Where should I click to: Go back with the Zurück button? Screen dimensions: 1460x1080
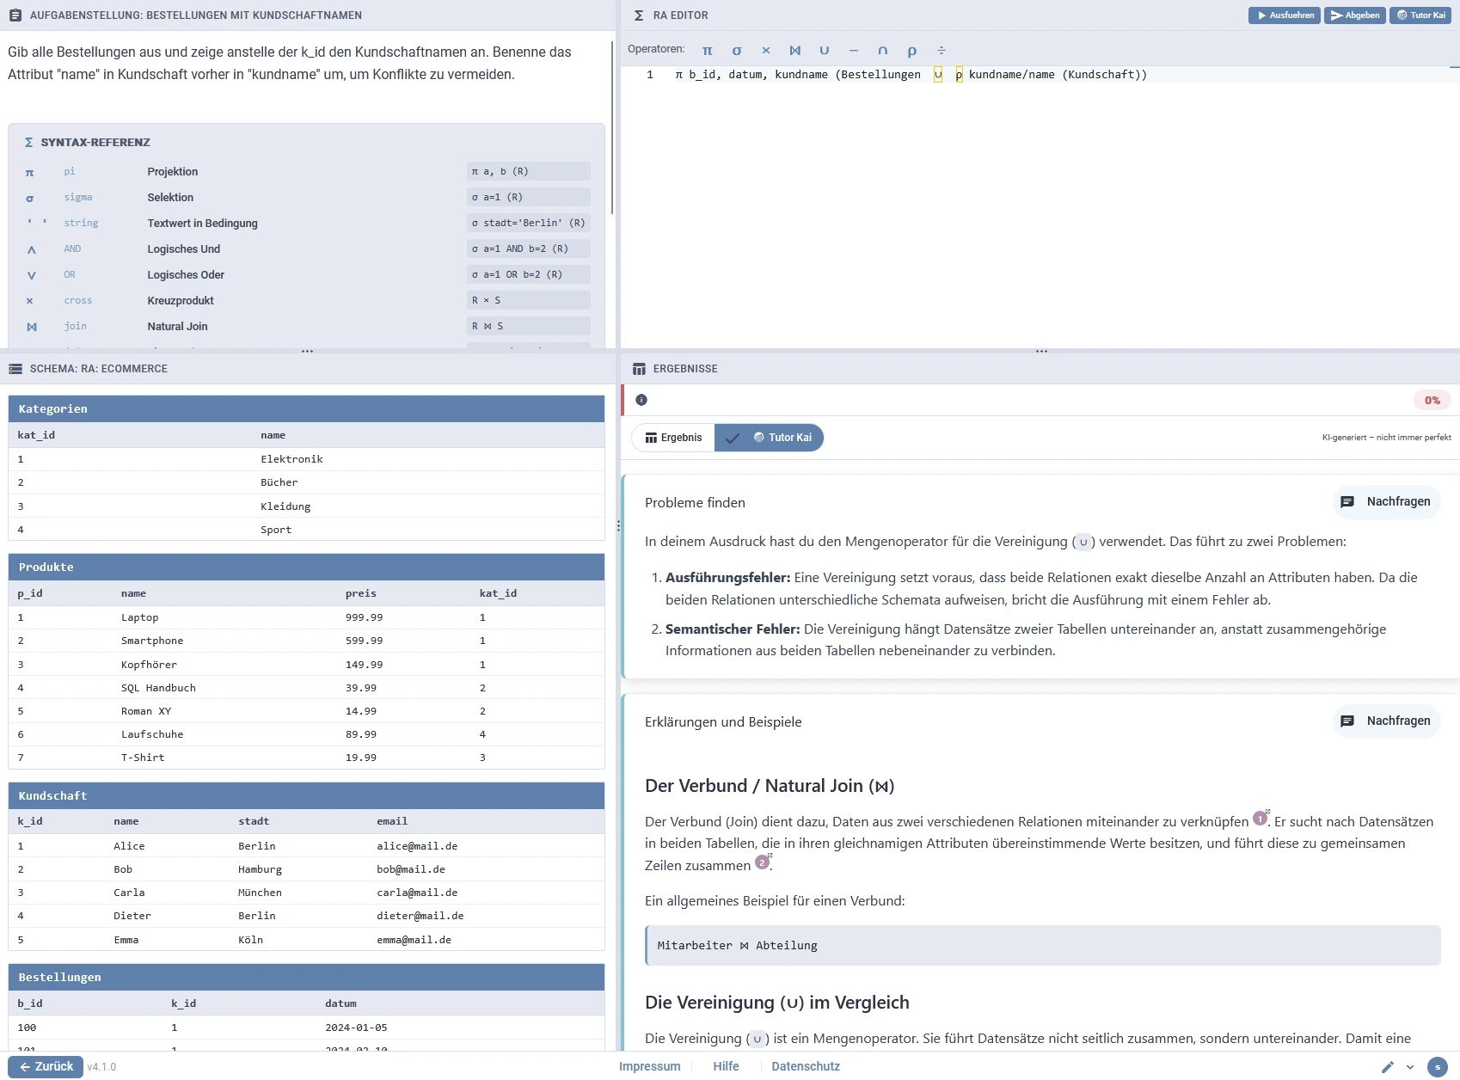click(46, 1066)
